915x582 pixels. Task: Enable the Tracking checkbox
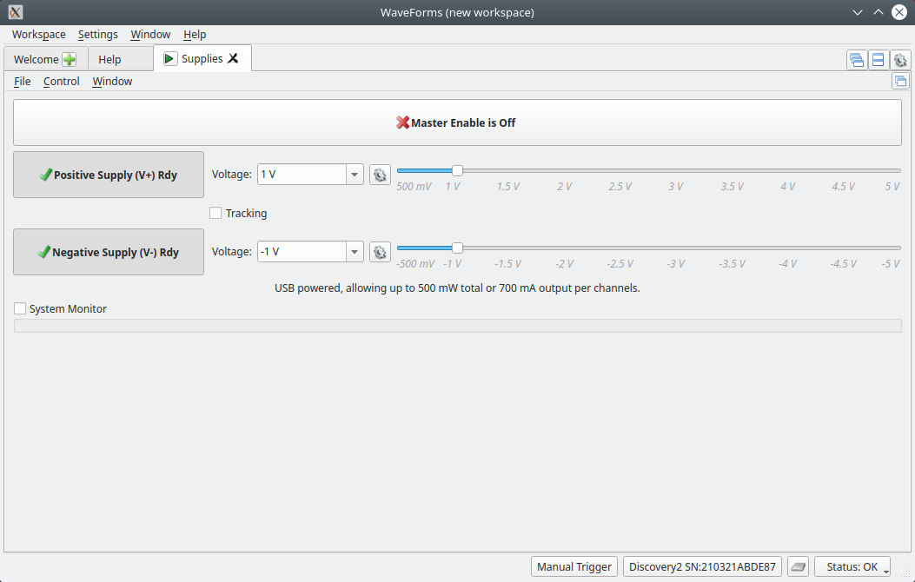pyautogui.click(x=216, y=214)
